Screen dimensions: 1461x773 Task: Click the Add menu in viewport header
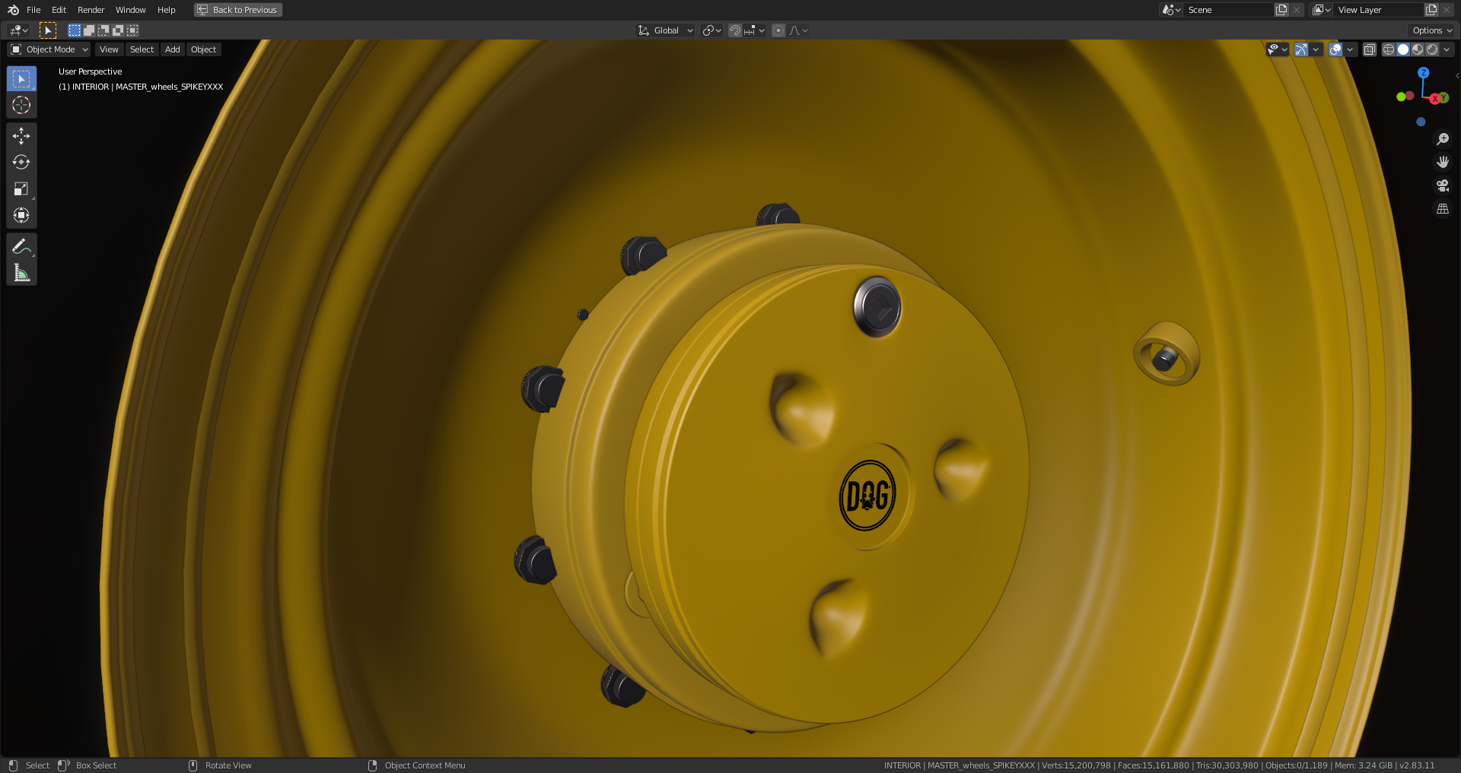pyautogui.click(x=173, y=49)
